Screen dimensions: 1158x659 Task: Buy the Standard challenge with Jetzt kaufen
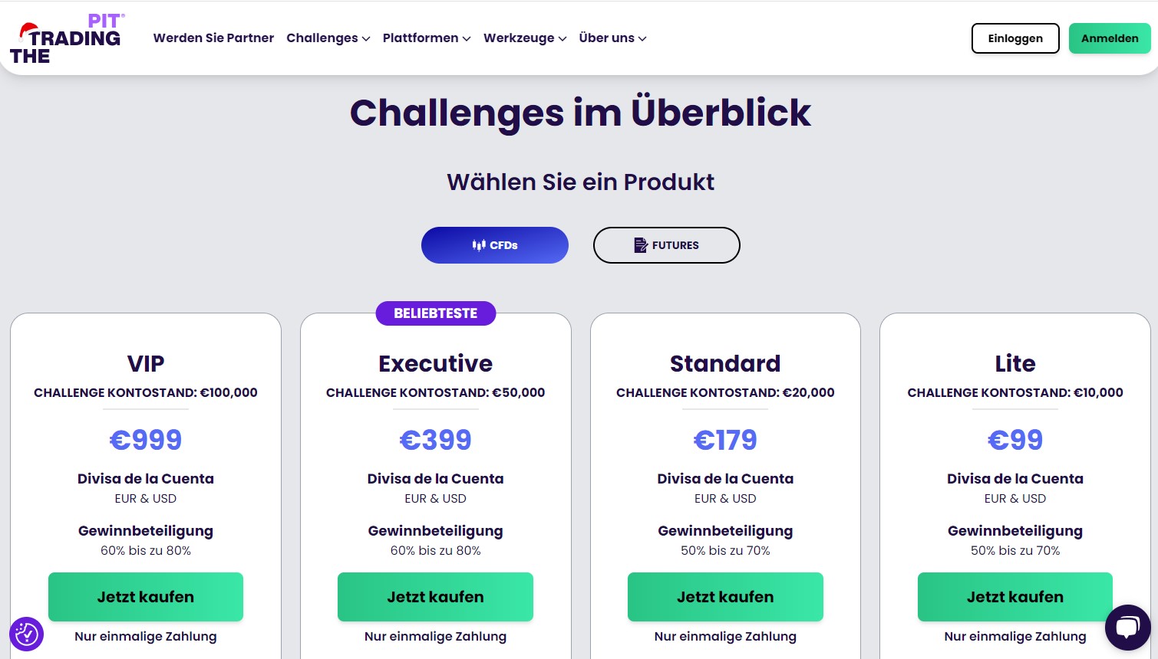tap(725, 597)
